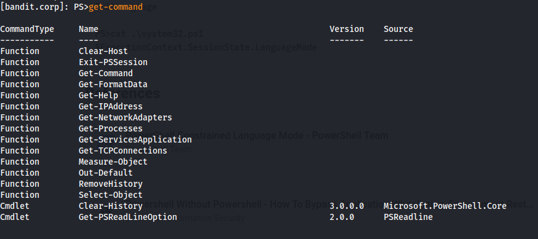Select the Get-TCPConnections entry

(123, 151)
